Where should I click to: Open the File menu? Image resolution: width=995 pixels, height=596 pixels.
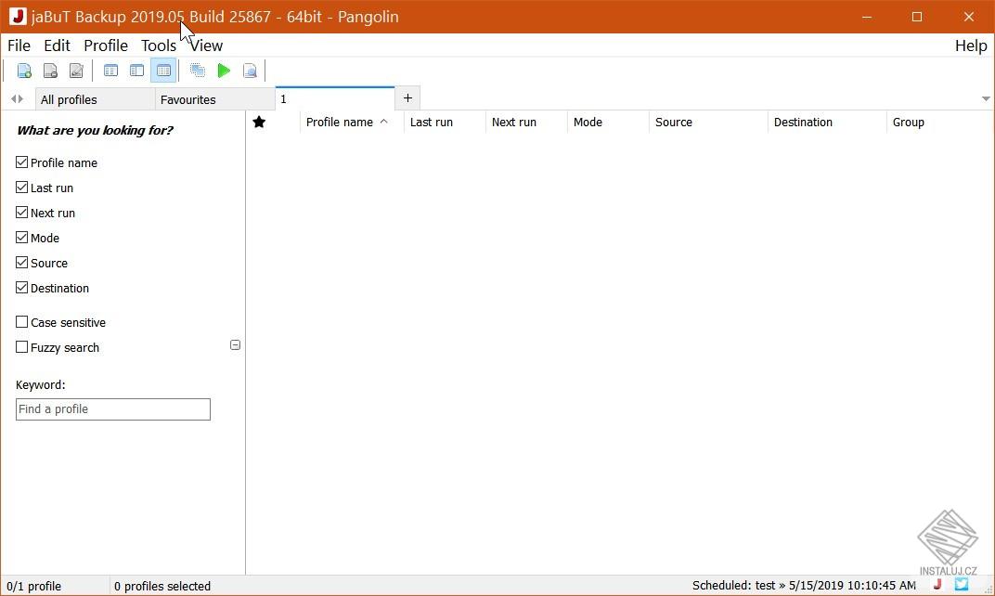coord(19,45)
